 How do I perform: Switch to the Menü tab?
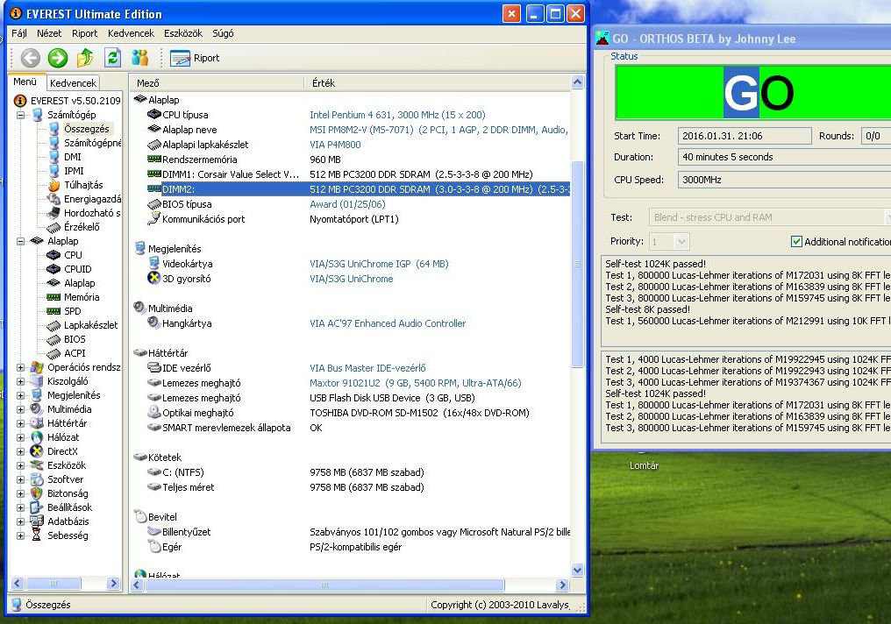pyautogui.click(x=25, y=82)
